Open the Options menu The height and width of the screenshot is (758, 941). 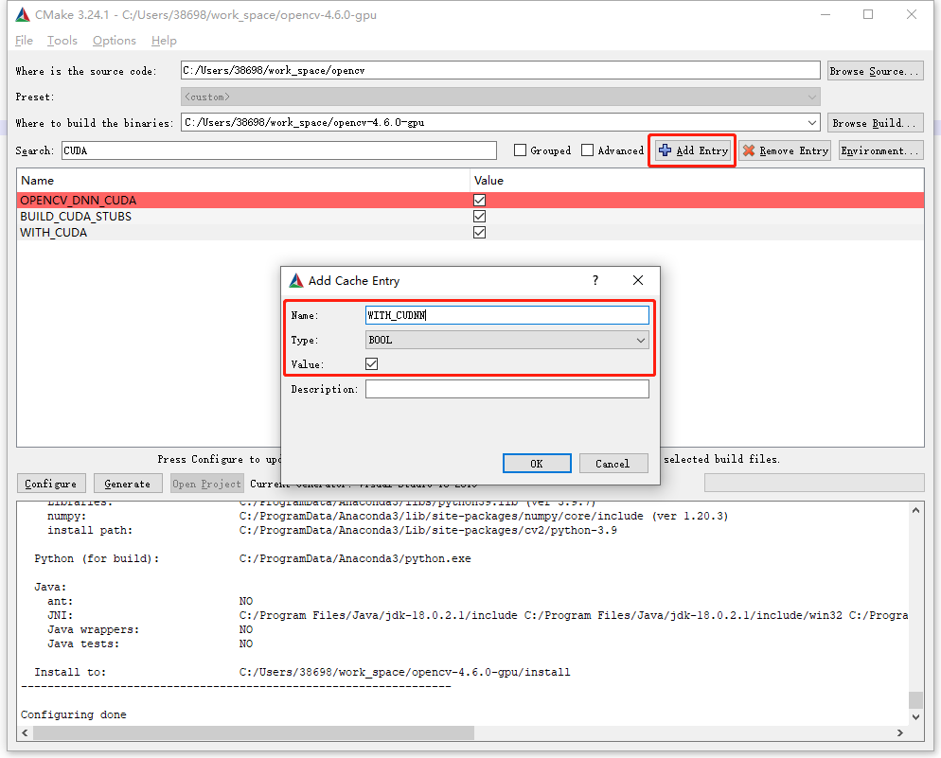(115, 41)
